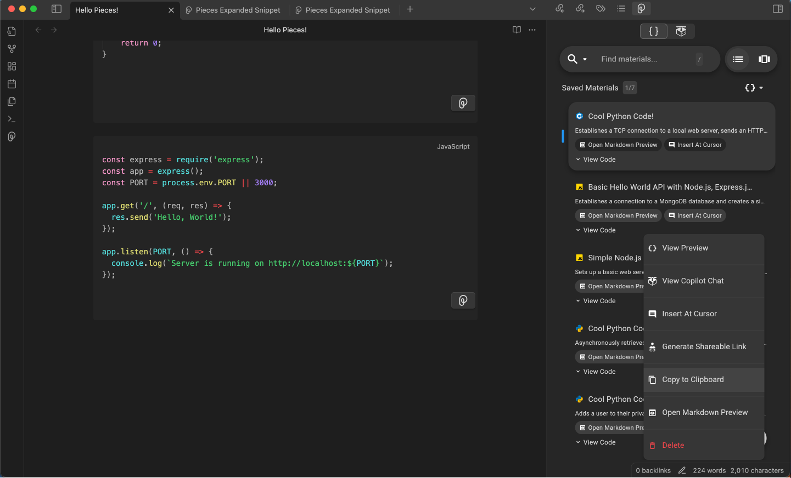This screenshot has width=791, height=478.
Task: Open more options three-dot menu
Action: click(x=532, y=30)
